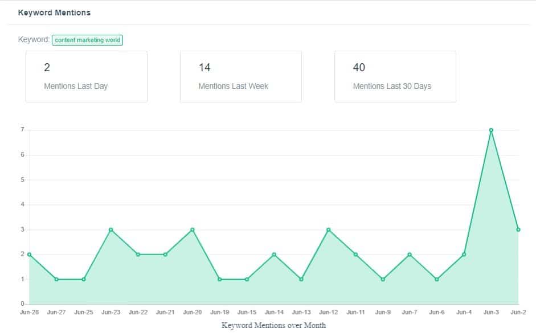536x336 pixels.
Task: Click the Jun-23 chart point
Action: point(111,230)
